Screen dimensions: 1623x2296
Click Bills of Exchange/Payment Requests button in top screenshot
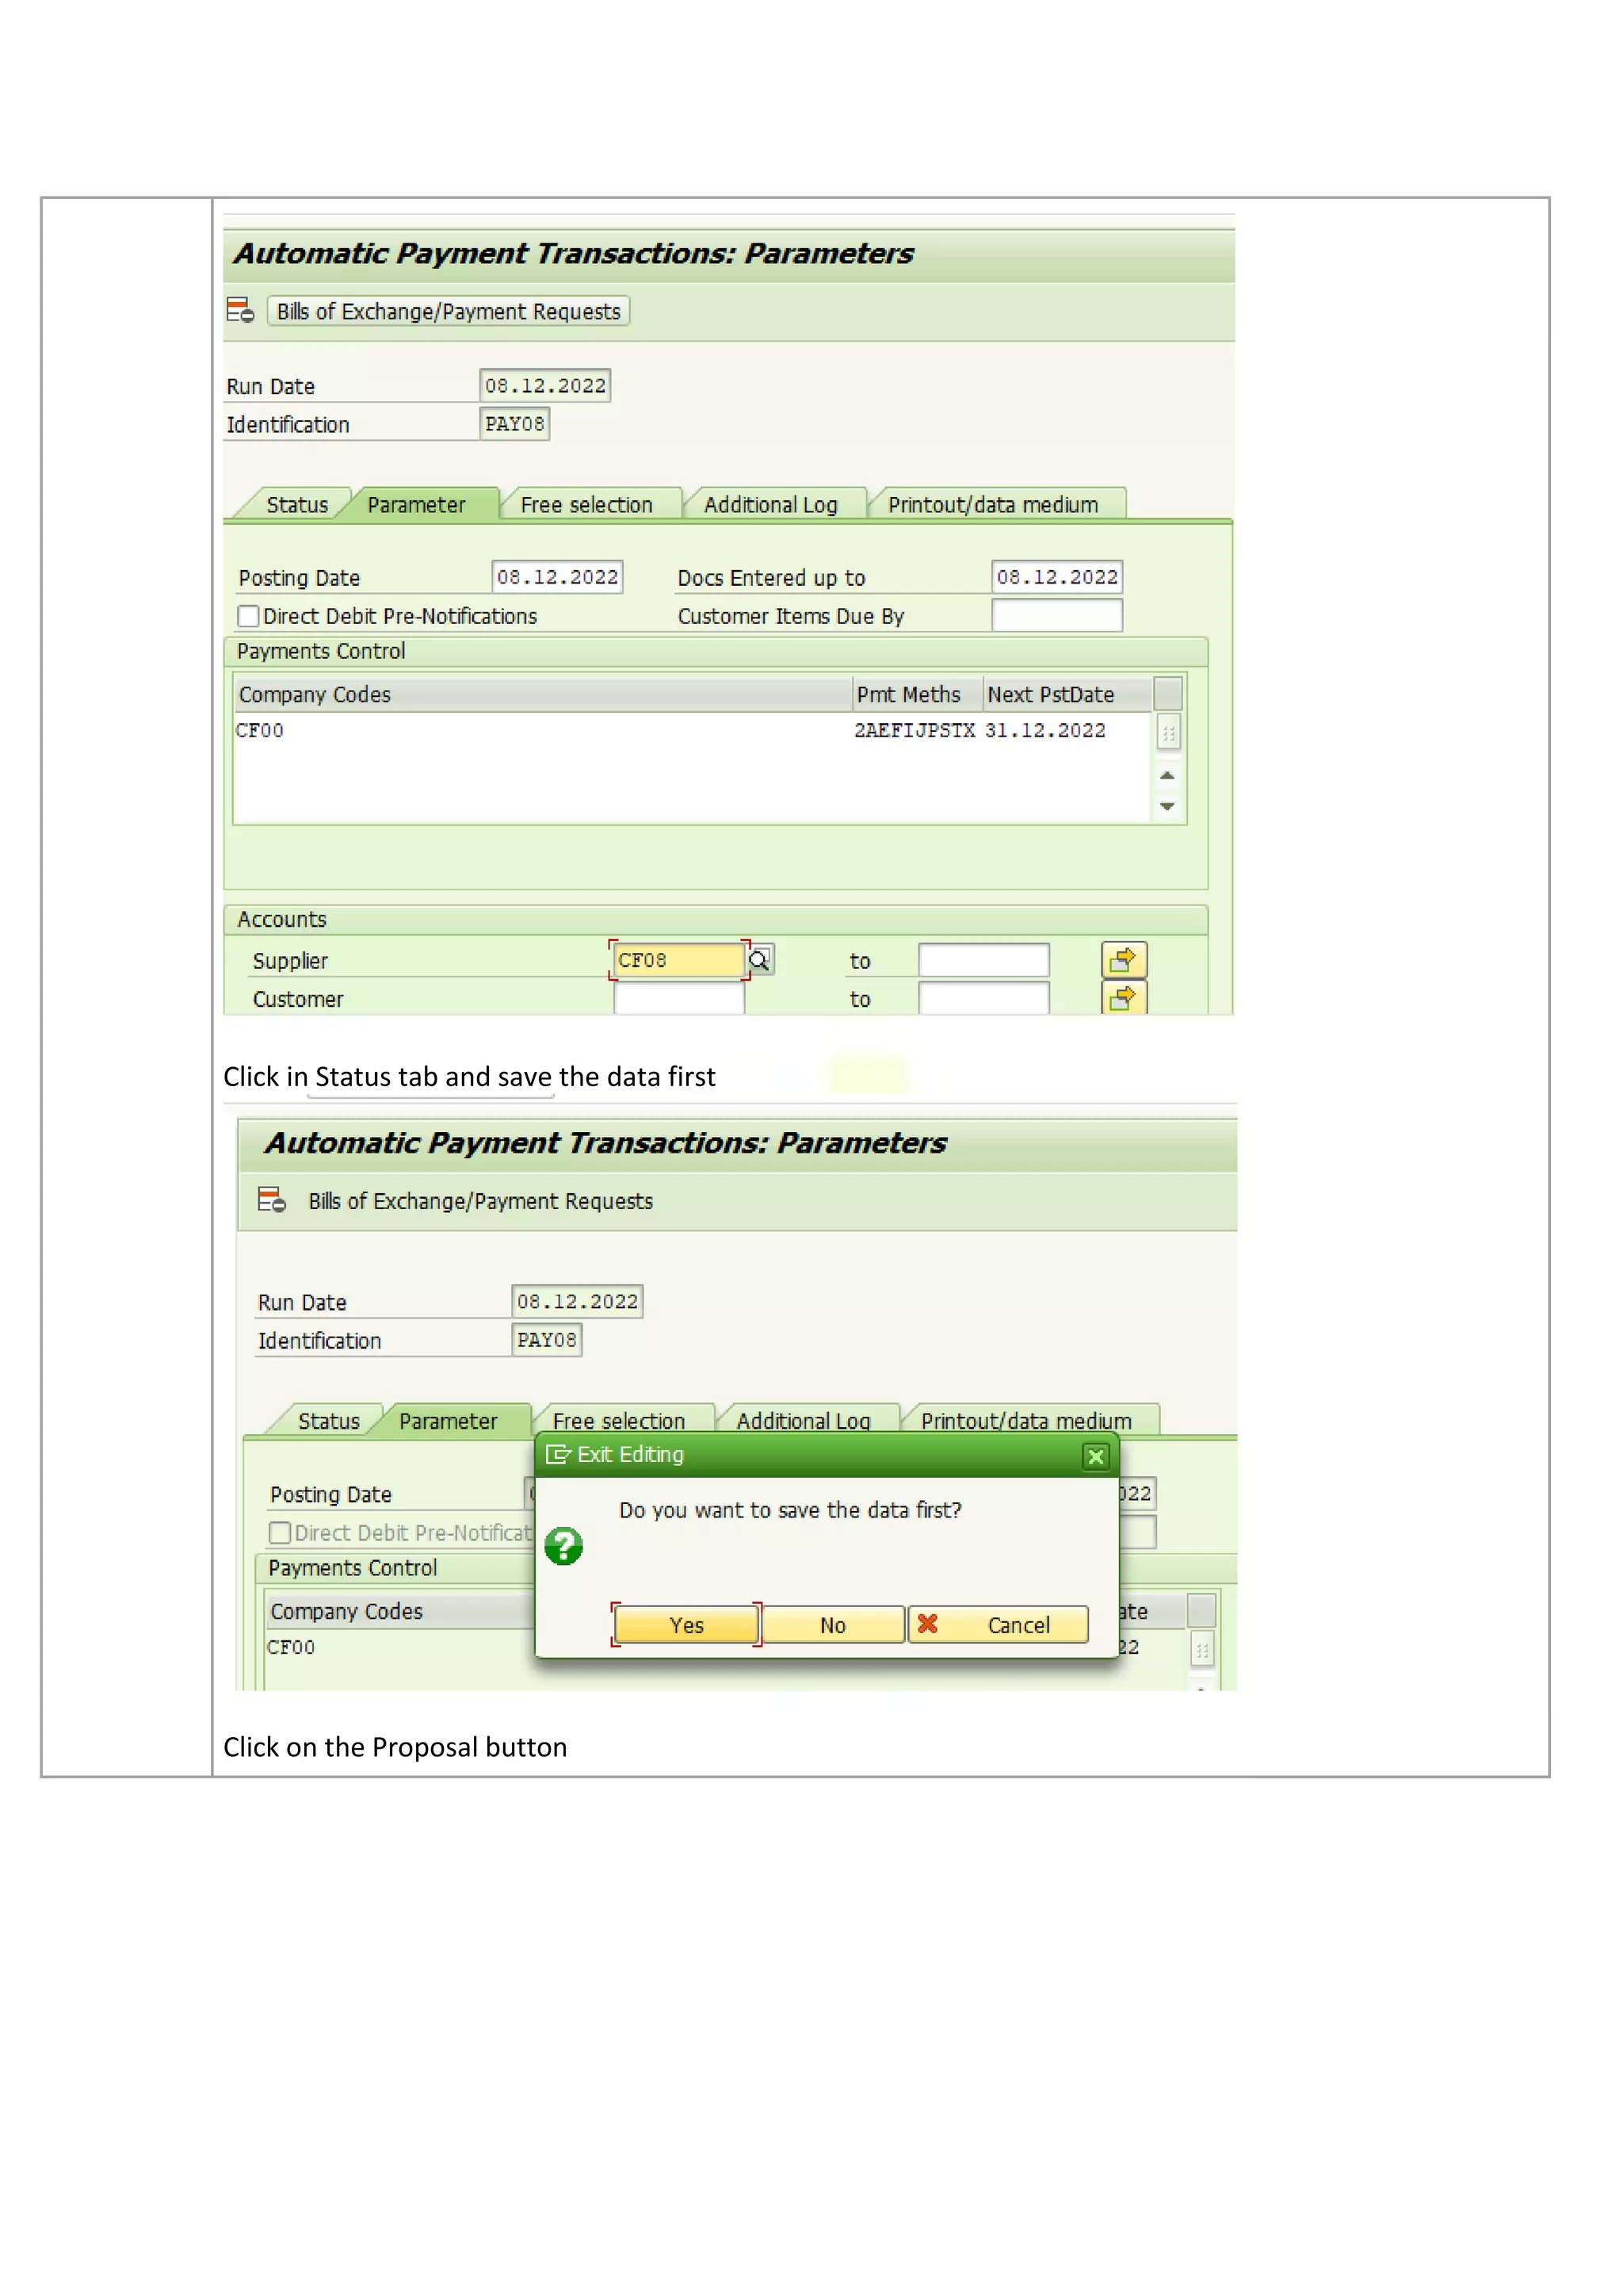(448, 311)
